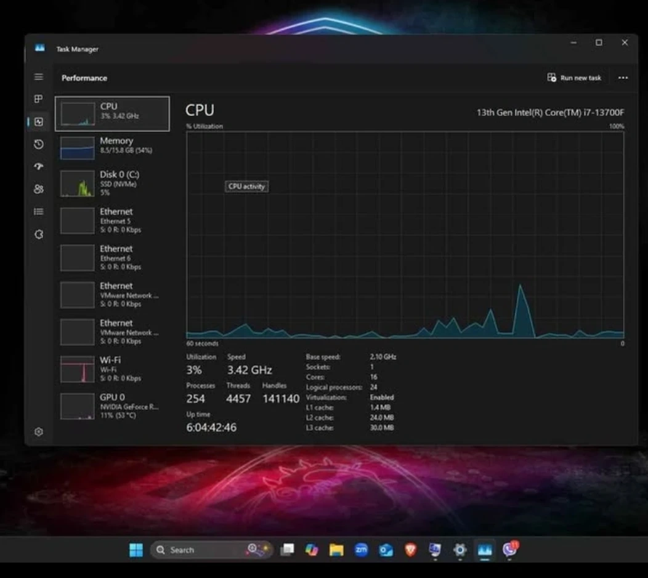Select the Ethernet 5 adapter item

pos(112,220)
